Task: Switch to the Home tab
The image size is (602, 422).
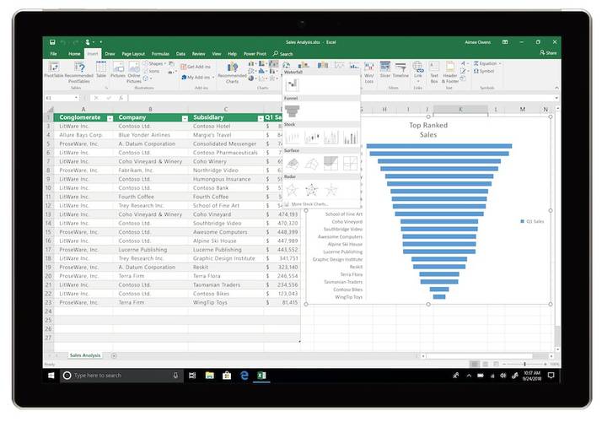Action: pyautogui.click(x=74, y=54)
